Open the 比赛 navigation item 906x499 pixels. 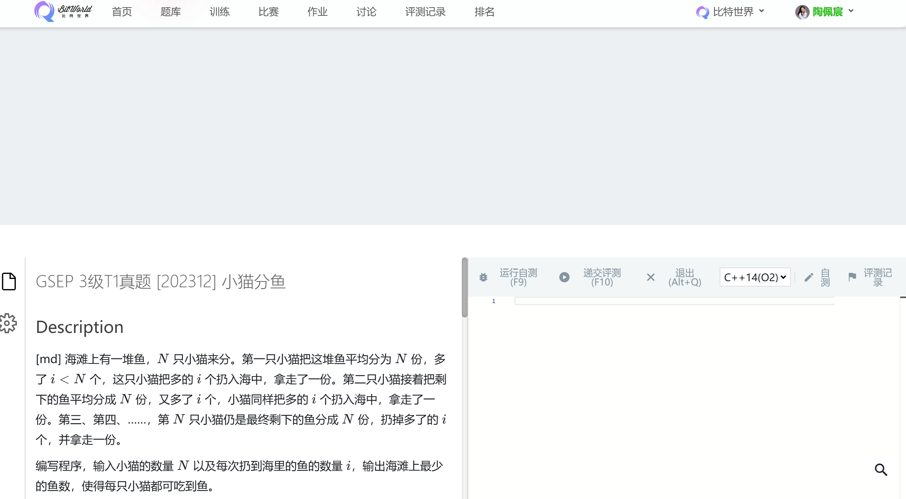click(x=268, y=12)
